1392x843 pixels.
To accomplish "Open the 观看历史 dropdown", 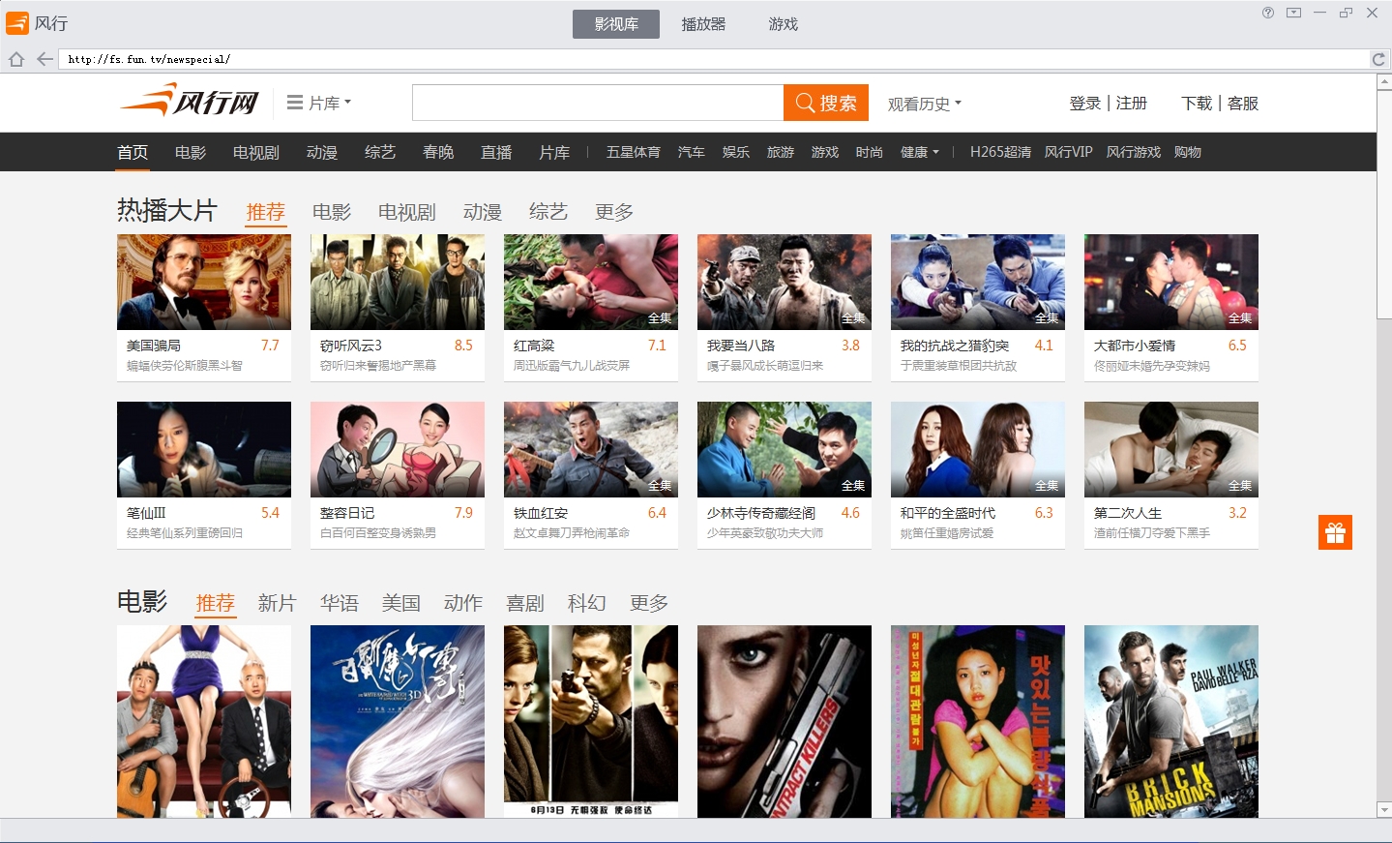I will tap(924, 104).
